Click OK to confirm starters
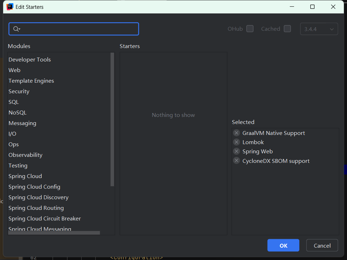Screen dimensions: 347x260 [x=283, y=246]
